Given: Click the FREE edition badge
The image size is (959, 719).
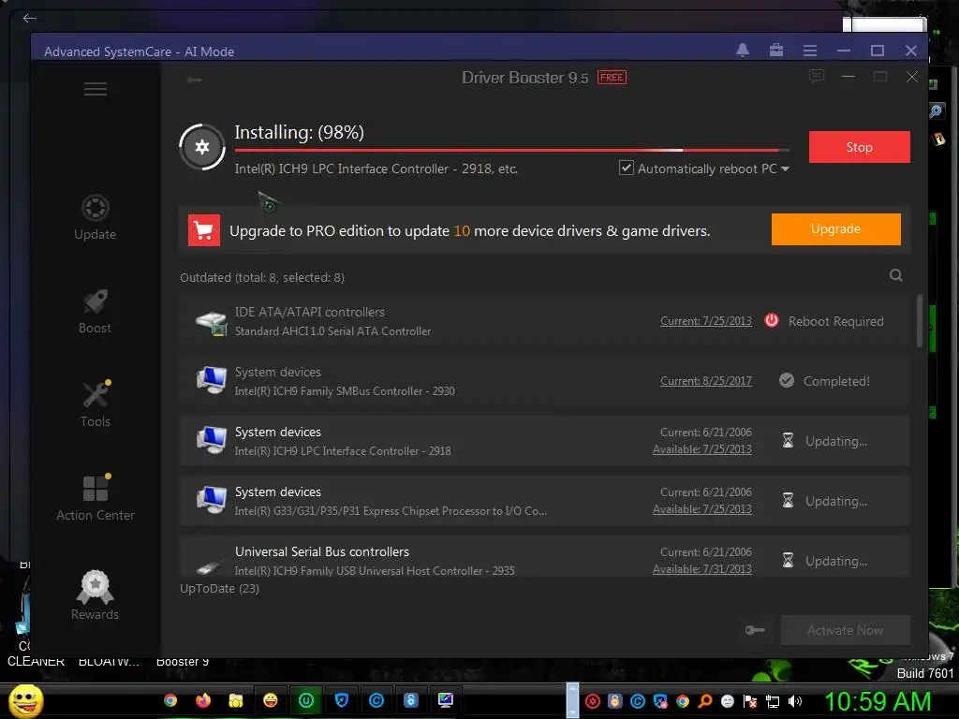Looking at the screenshot, I should coord(612,77).
